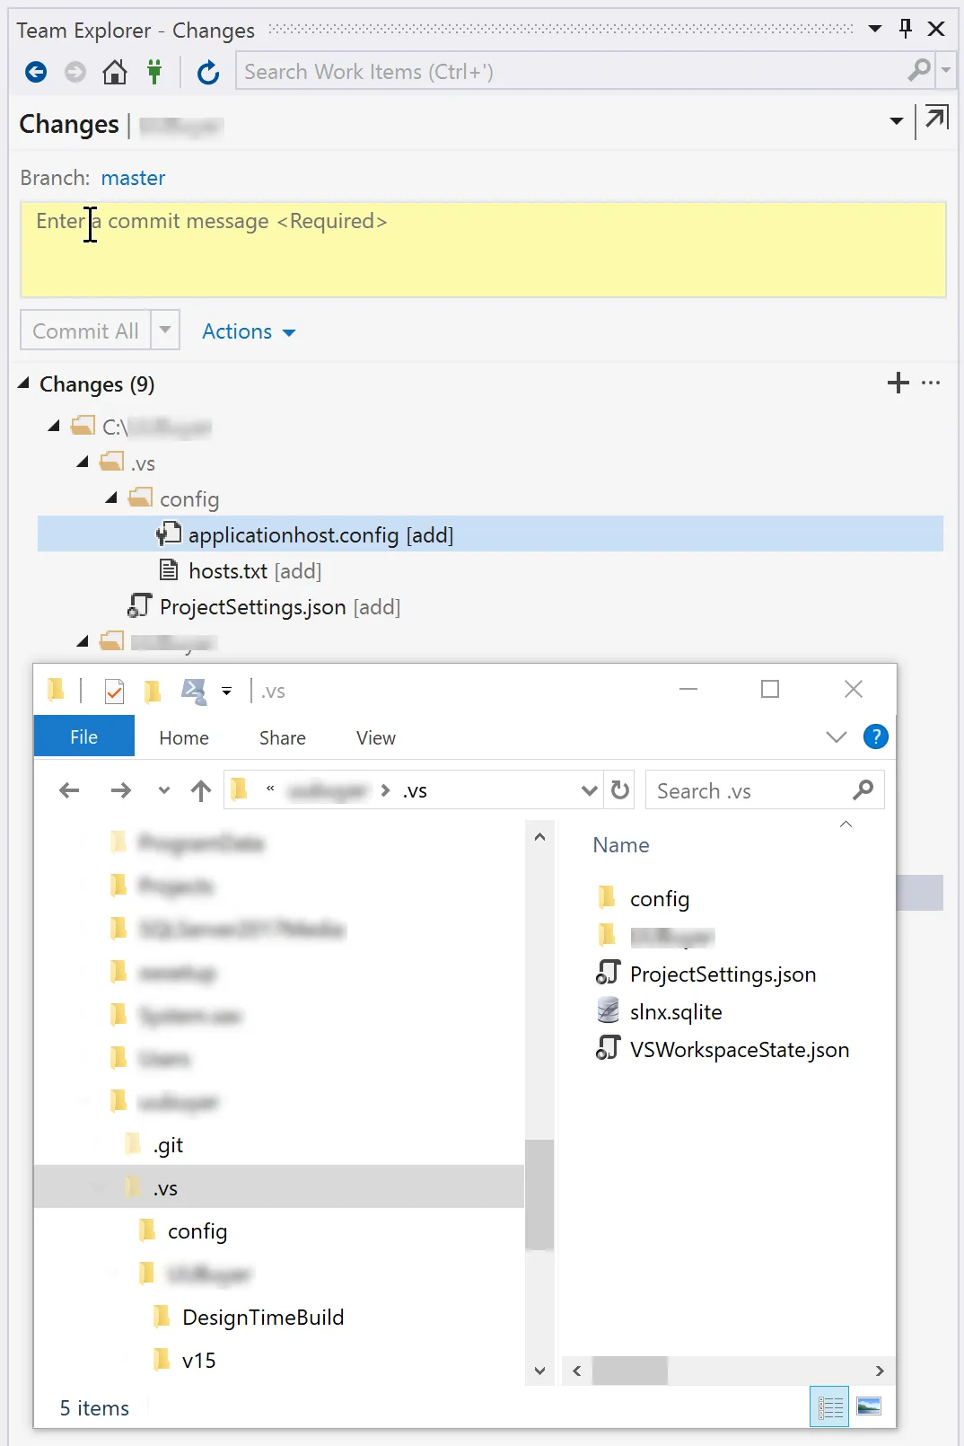Open the Commit All split dropdown
The height and width of the screenshot is (1446, 964).
165,331
